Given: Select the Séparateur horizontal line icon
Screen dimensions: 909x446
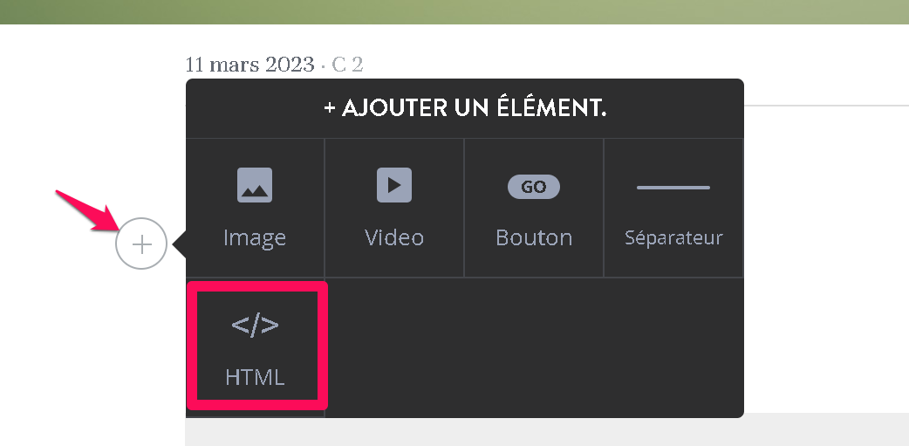Looking at the screenshot, I should [x=673, y=188].
